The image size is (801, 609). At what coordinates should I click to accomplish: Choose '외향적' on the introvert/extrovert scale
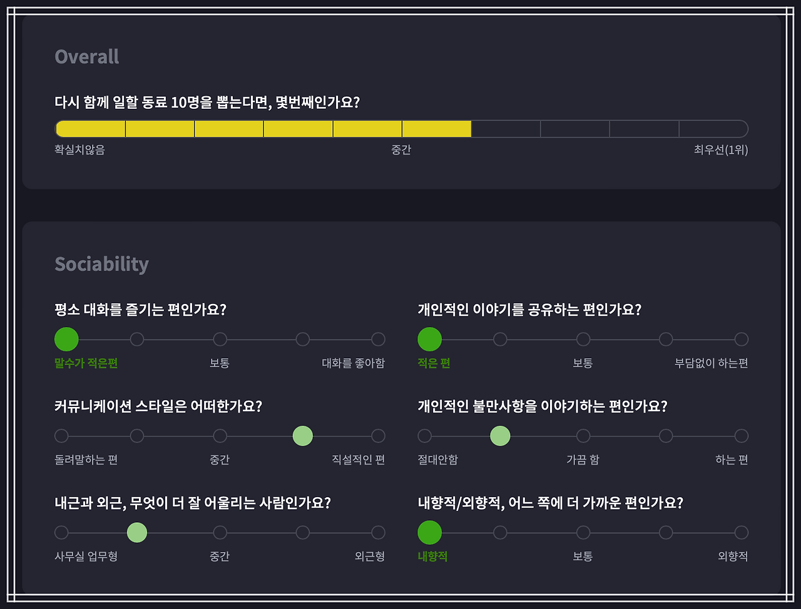tap(741, 532)
